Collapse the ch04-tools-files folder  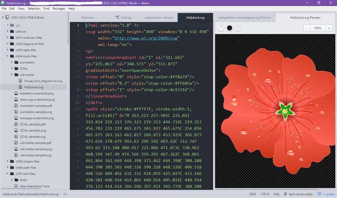8,56
